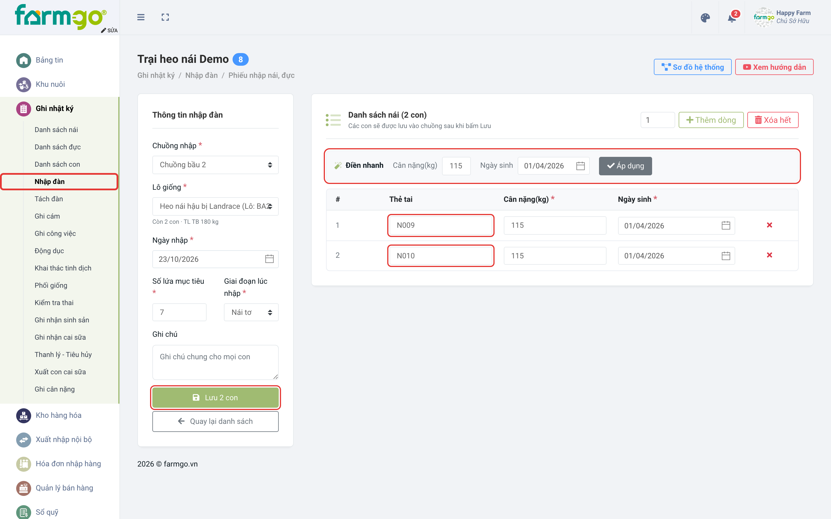Click the Khu nuôi sidebar icon
Screen dimensions: 831x519
click(23, 84)
